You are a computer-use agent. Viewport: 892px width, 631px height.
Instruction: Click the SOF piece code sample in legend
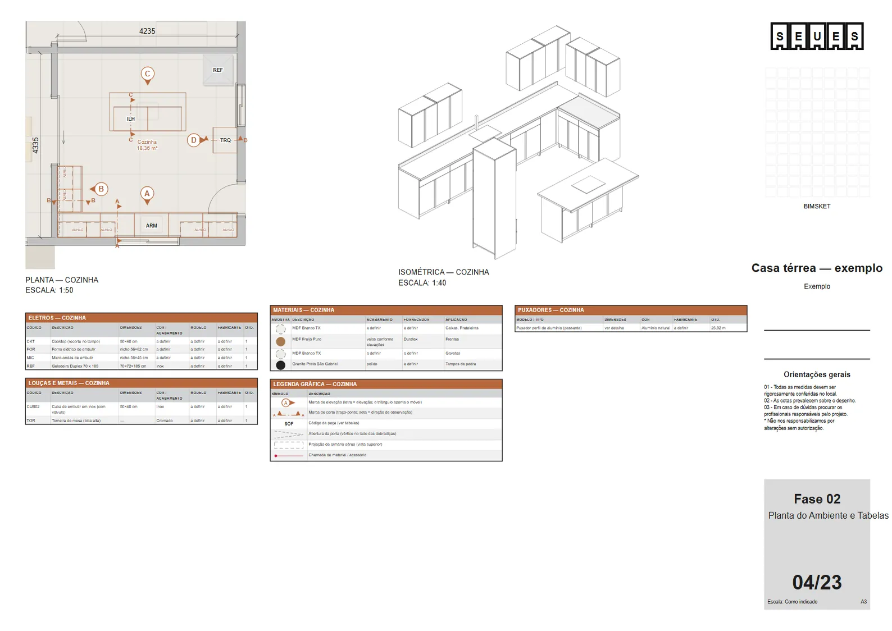pos(289,424)
